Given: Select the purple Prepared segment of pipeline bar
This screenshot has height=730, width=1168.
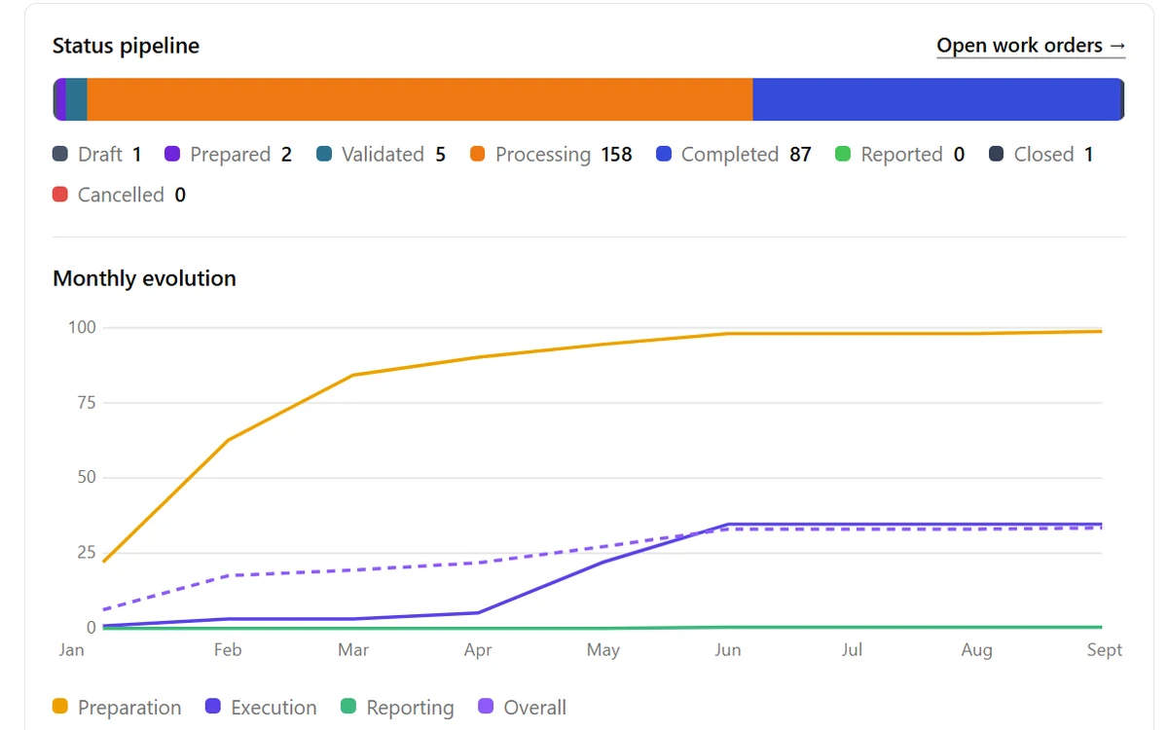Looking at the screenshot, I should (x=61, y=99).
